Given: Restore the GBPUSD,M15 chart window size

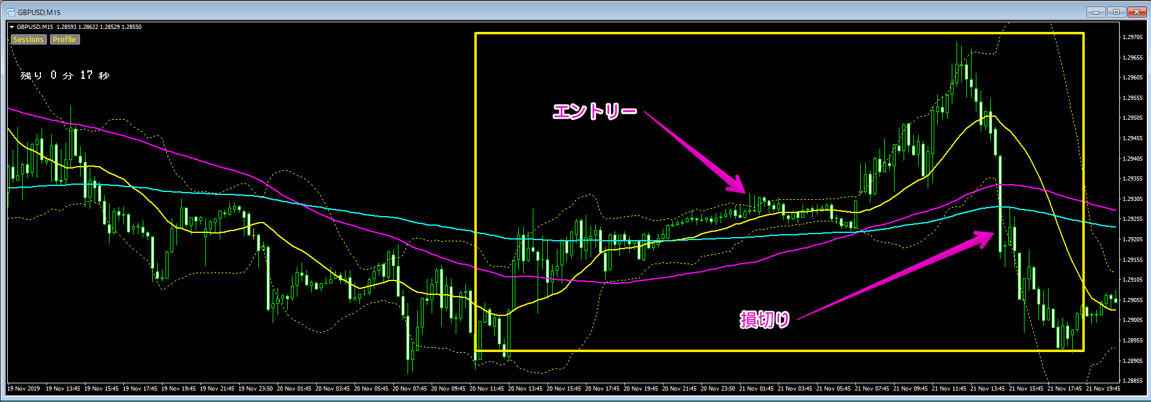Looking at the screenshot, I should 1116,12.
